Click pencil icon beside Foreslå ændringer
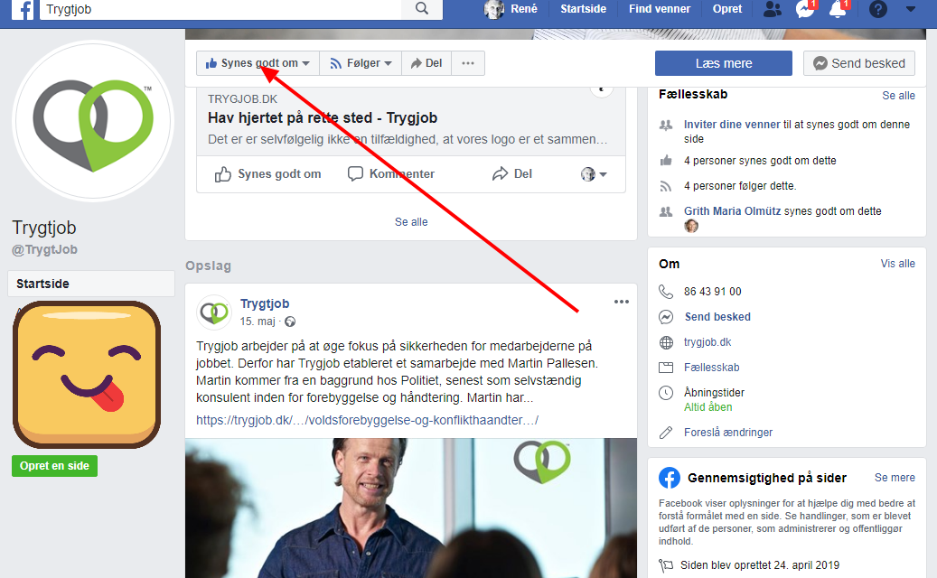 click(x=666, y=433)
